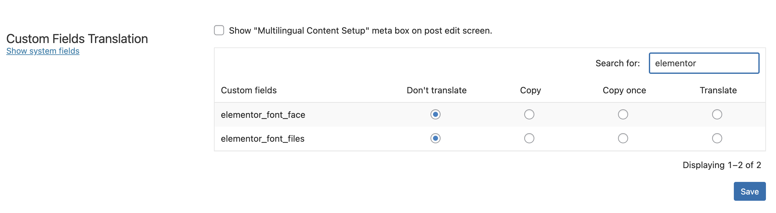The image size is (776, 213).
Task: Select Don't translate for elementor_font_files
Action: pos(436,138)
